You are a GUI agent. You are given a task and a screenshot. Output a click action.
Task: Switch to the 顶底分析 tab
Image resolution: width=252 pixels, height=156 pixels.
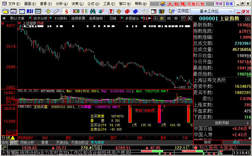(27, 143)
